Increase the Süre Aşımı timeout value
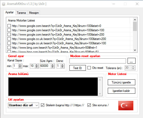The image size is (143, 118). (53, 65)
